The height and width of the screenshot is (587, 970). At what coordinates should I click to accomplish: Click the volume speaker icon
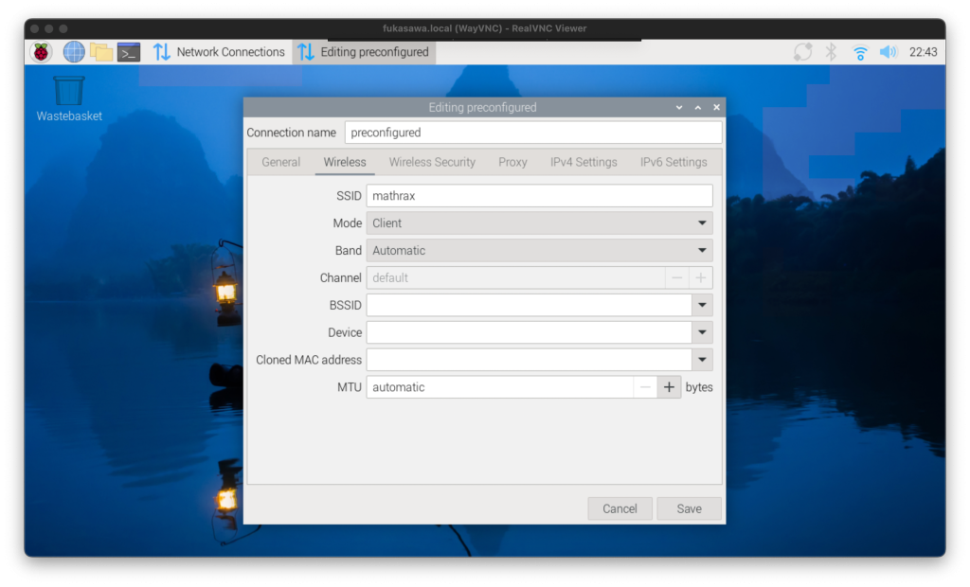click(x=888, y=52)
